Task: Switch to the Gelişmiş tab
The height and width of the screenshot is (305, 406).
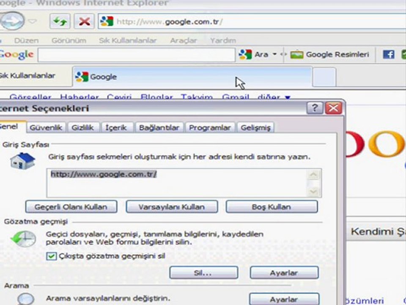Action: coord(255,128)
